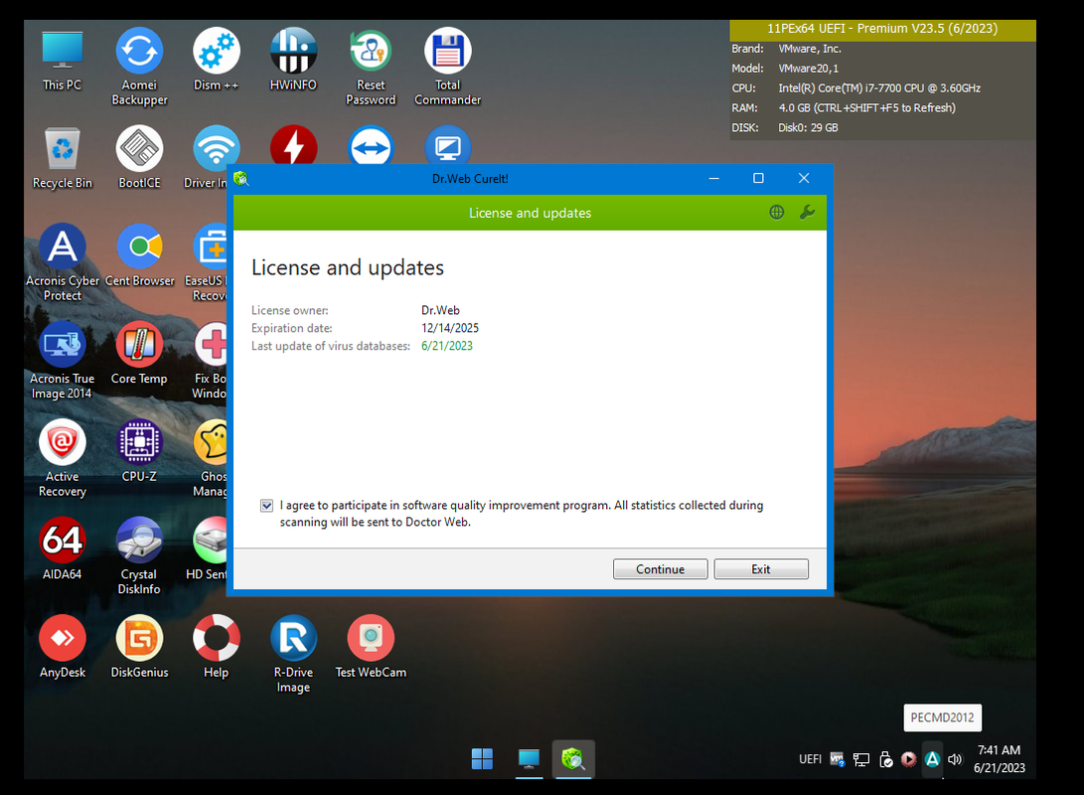Click the expiration date 12/14/2025
The width and height of the screenshot is (1084, 795).
point(450,328)
